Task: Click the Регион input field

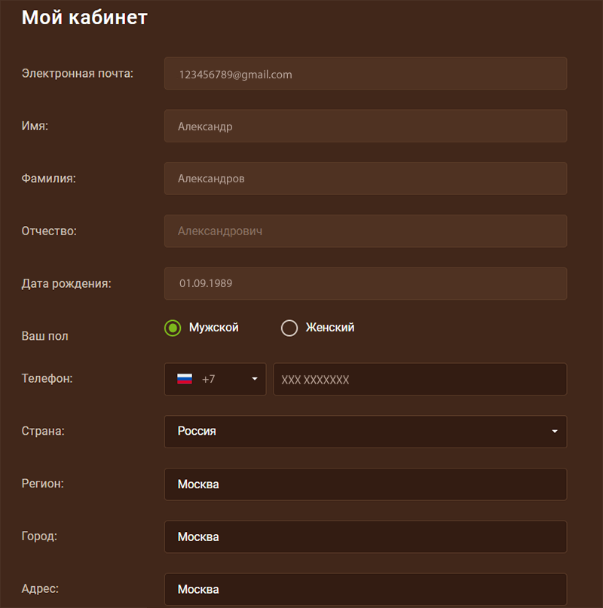Action: [x=365, y=484]
